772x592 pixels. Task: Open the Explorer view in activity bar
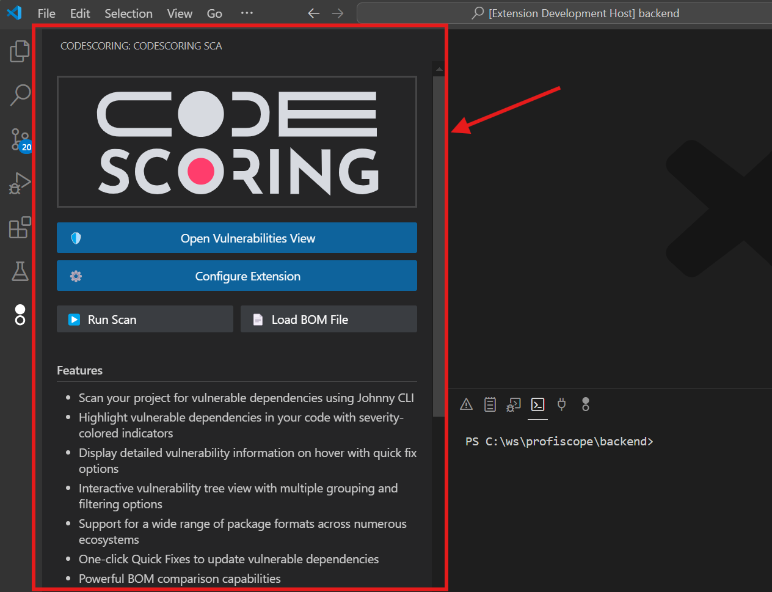pyautogui.click(x=20, y=51)
